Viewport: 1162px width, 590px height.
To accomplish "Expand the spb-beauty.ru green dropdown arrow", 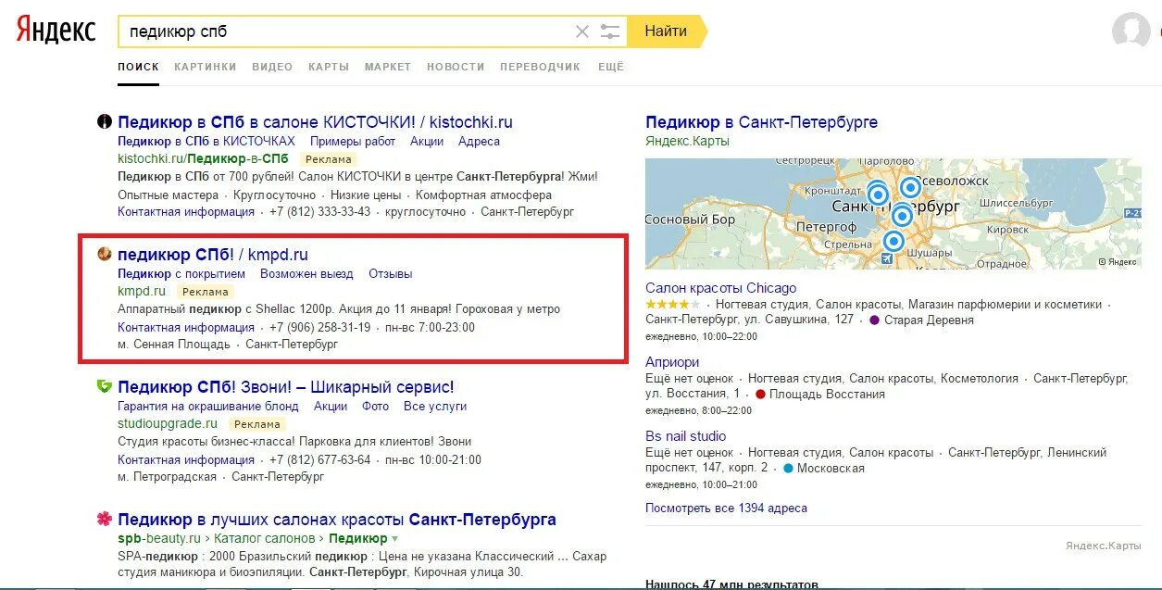I will tap(395, 539).
